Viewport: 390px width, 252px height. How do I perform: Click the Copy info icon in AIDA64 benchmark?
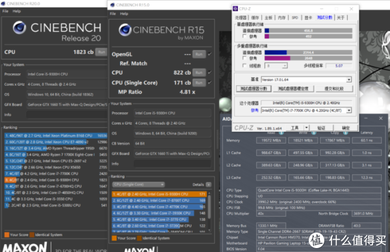pos(346,133)
